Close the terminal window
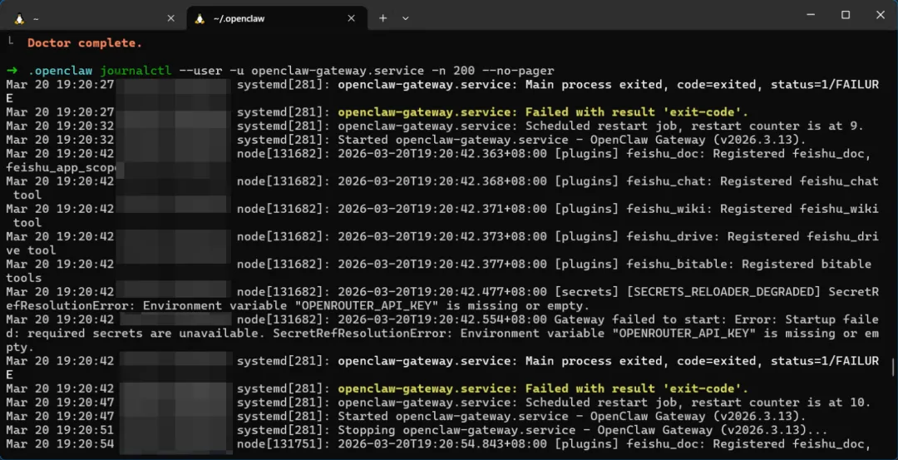The height and width of the screenshot is (460, 898). [x=881, y=16]
